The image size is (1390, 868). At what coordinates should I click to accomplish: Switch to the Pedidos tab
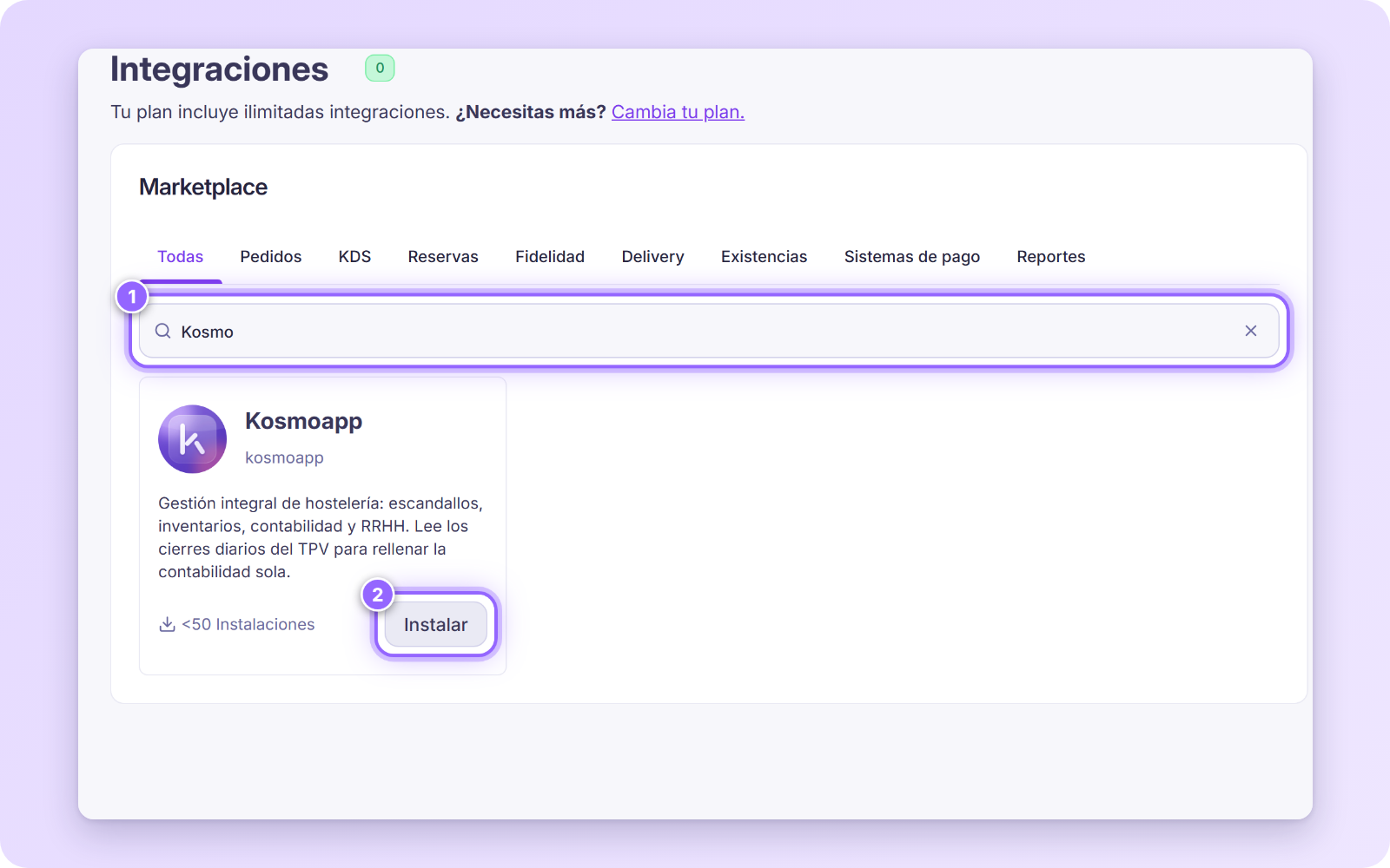click(271, 257)
